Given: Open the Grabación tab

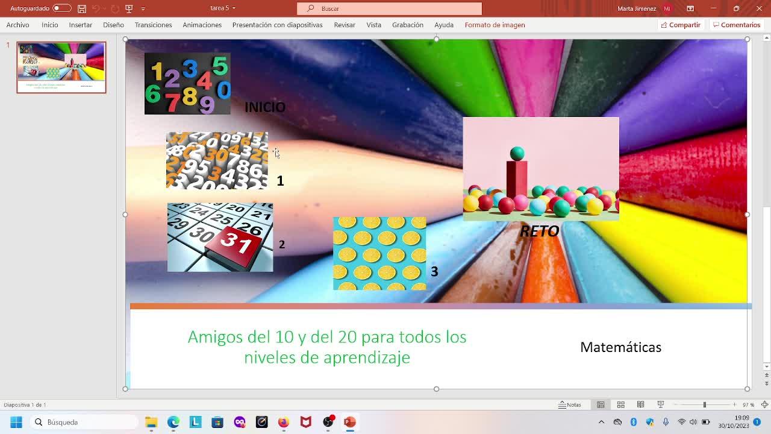Looking at the screenshot, I should [x=408, y=25].
